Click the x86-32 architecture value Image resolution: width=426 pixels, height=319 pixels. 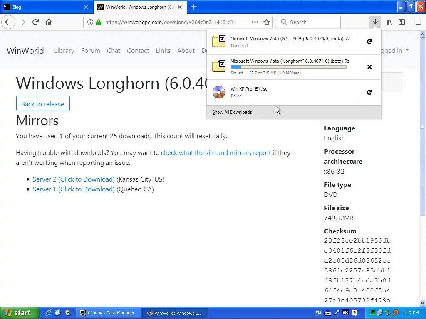[x=334, y=172]
